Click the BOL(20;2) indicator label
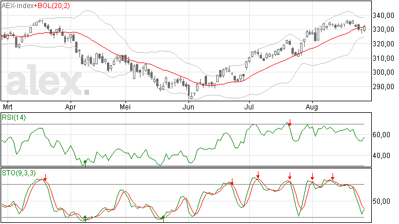 pos(54,6)
